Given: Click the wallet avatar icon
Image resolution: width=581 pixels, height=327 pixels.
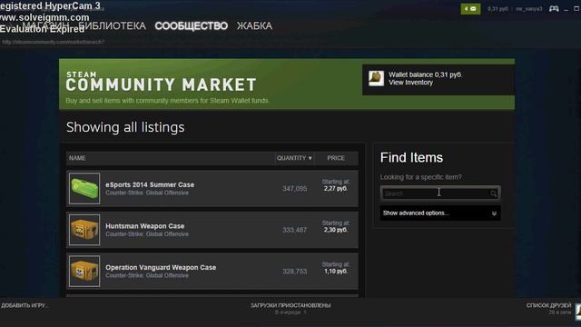Looking at the screenshot, I should [x=376, y=79].
